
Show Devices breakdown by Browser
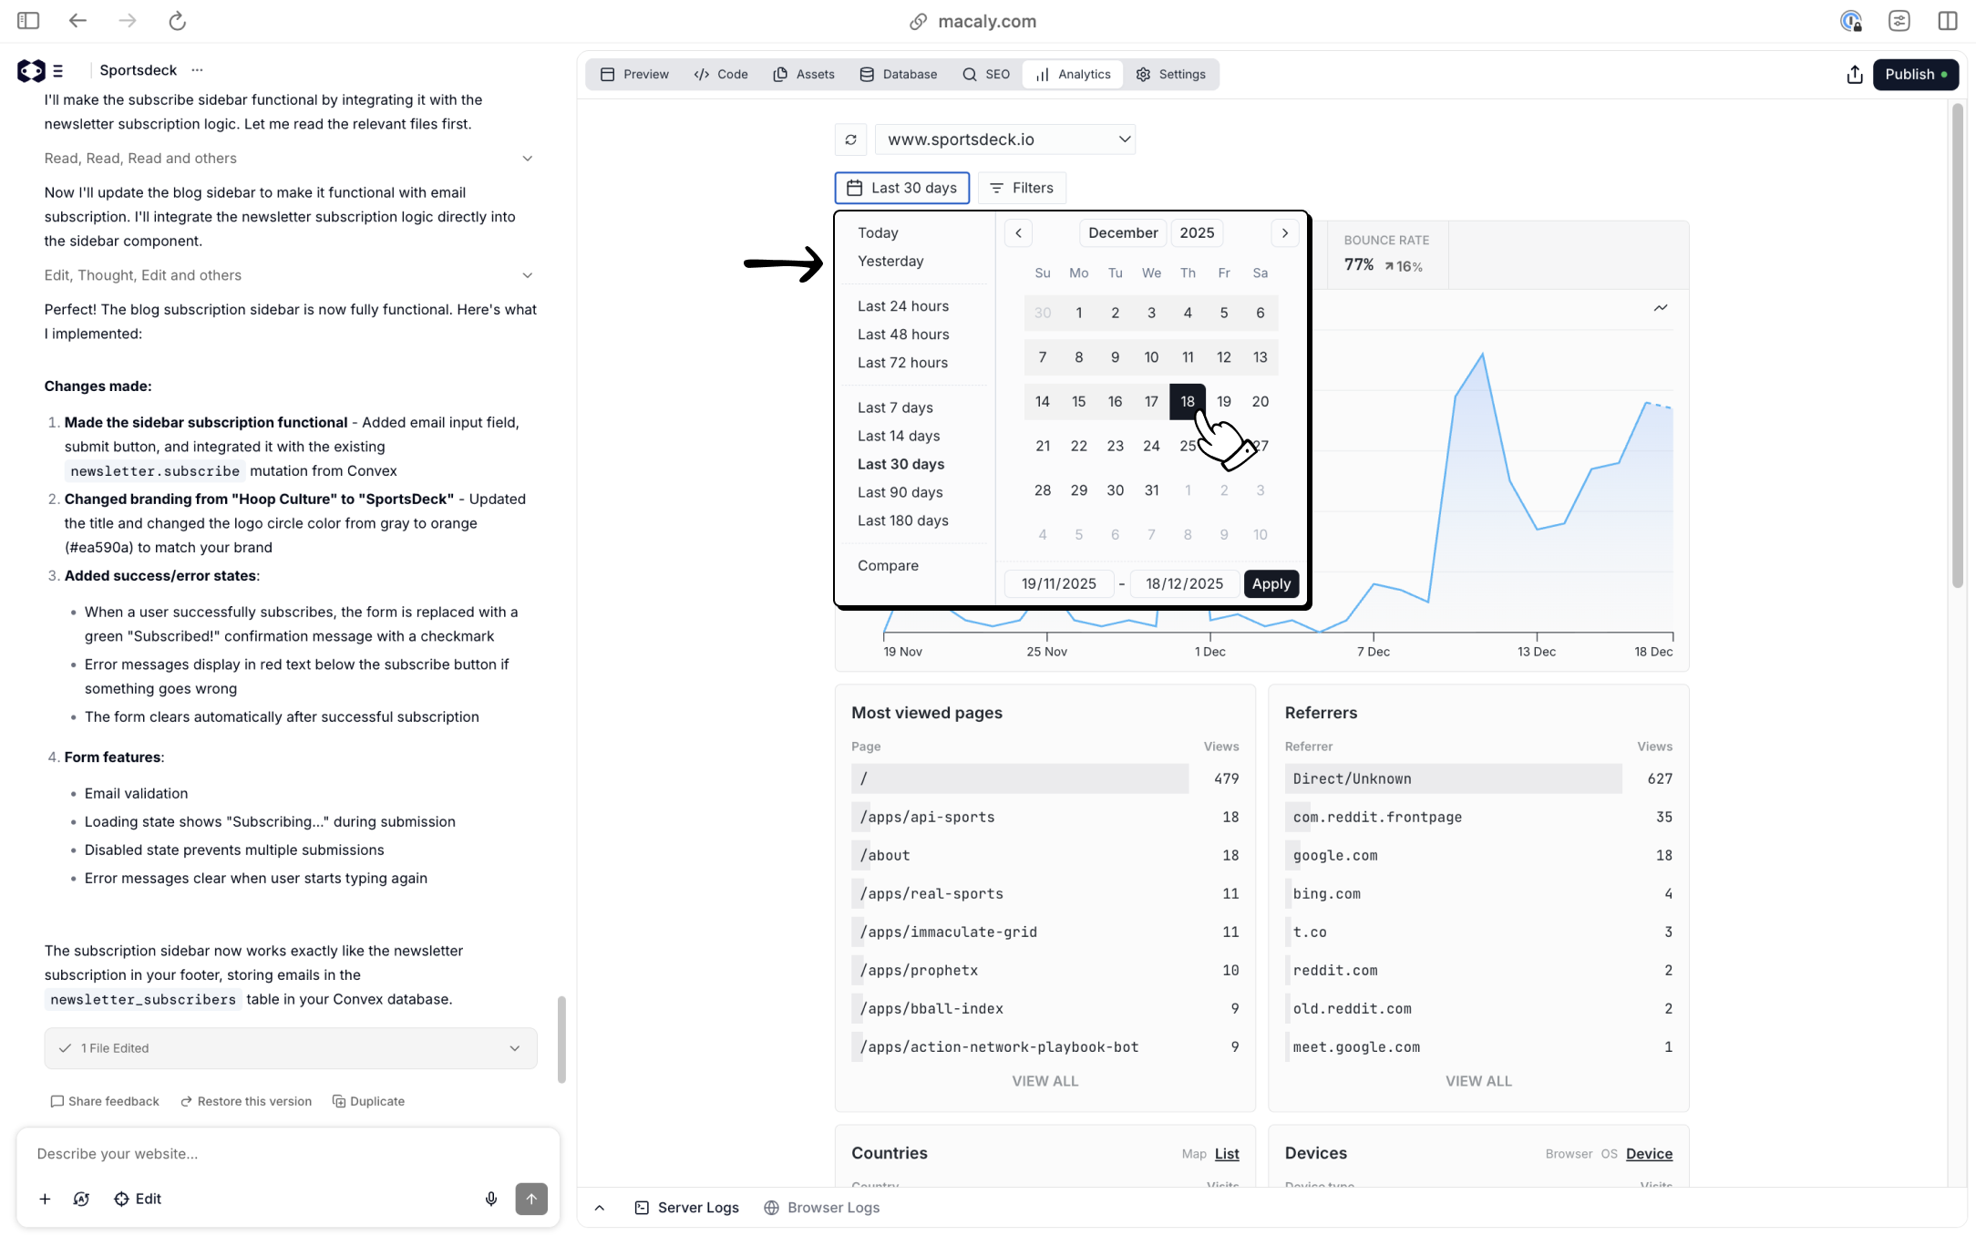(1569, 1153)
